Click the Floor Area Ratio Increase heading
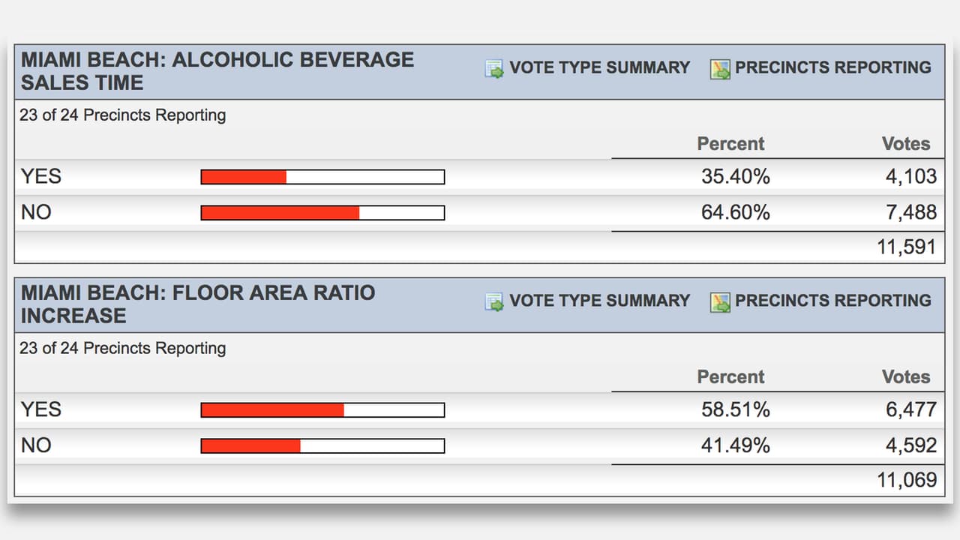 click(198, 304)
